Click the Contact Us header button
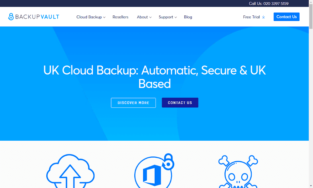 point(286,17)
